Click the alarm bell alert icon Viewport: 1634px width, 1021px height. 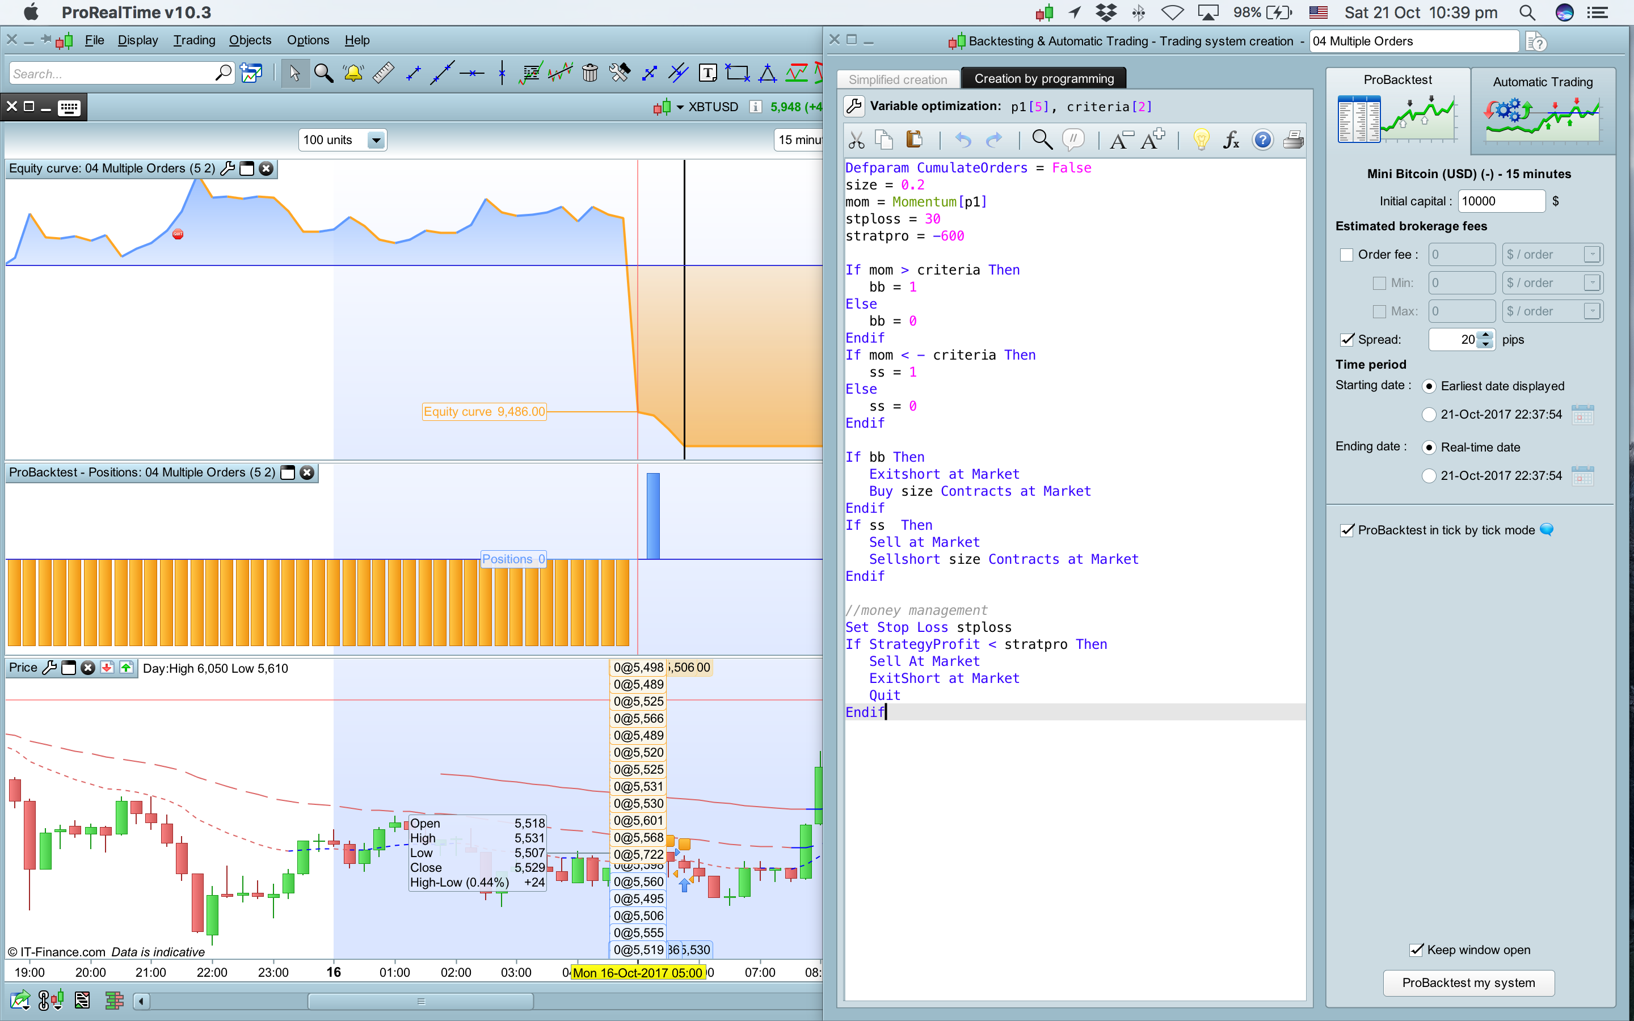pyautogui.click(x=353, y=73)
